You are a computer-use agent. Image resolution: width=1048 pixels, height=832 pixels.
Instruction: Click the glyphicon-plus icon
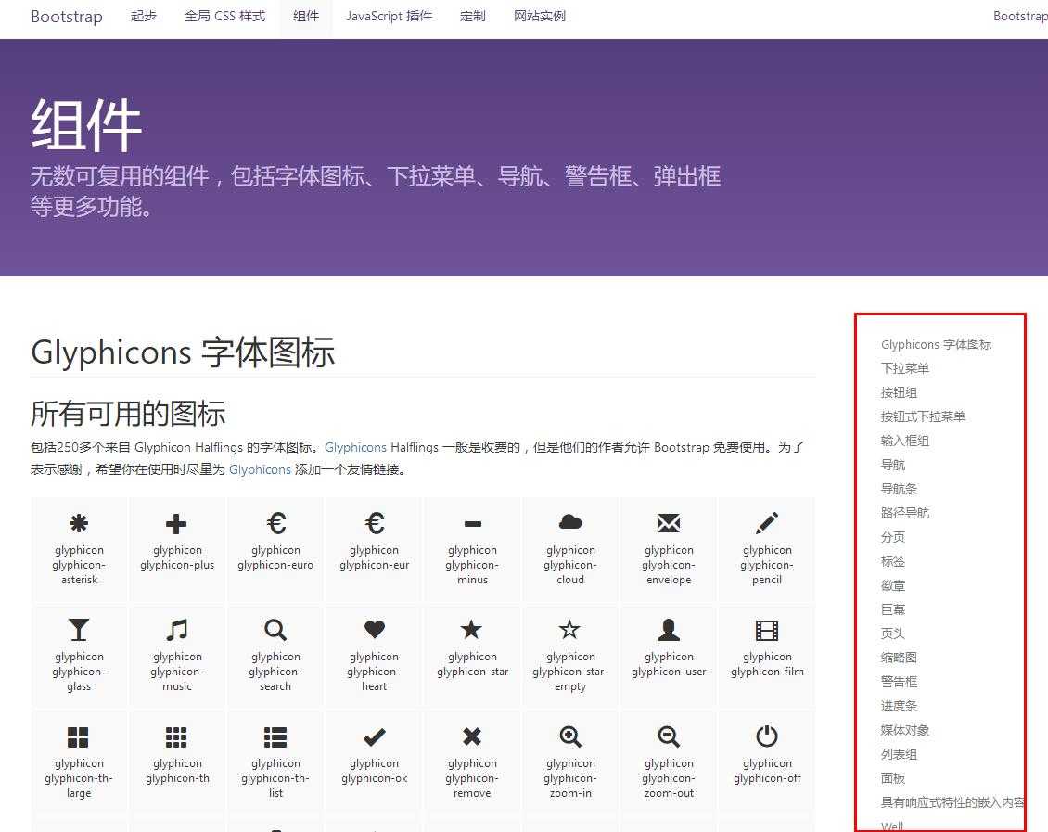[x=176, y=524]
